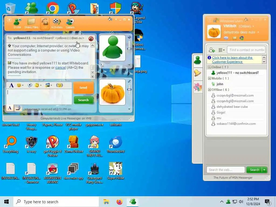The height and width of the screenshot is (207, 276).
Task: Edit the personal message 'dehydrate deez nuts'
Action: [x=239, y=32]
